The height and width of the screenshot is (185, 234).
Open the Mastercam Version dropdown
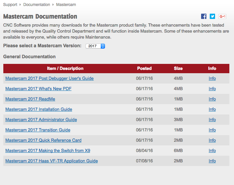[x=95, y=46]
